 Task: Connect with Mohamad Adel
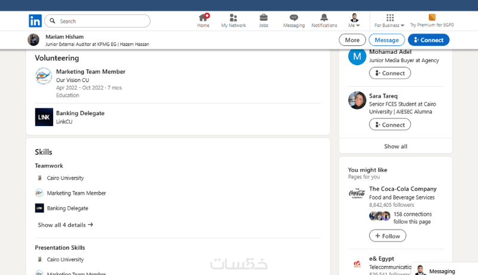coord(390,73)
